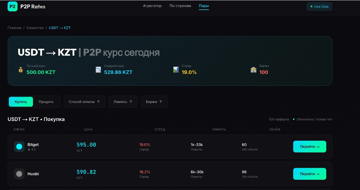This screenshot has width=360, height=190.
Task: Click the 590.82 price value
Action: click(x=86, y=172)
